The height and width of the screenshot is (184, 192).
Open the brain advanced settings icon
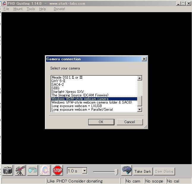pyautogui.click(x=127, y=170)
